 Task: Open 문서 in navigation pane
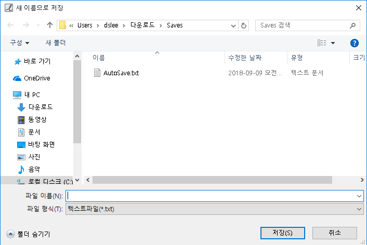pos(34,132)
